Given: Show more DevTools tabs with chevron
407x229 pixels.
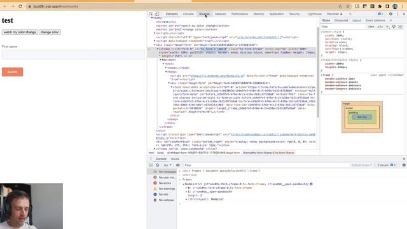Looking at the screenshot, I should pyautogui.click(x=350, y=14).
